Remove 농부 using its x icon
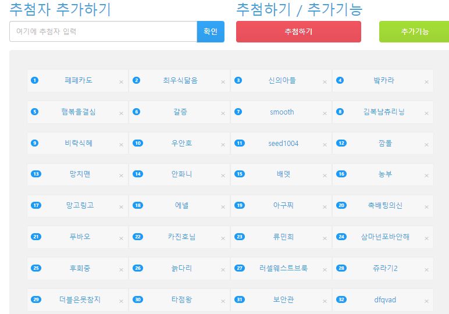 [426, 176]
